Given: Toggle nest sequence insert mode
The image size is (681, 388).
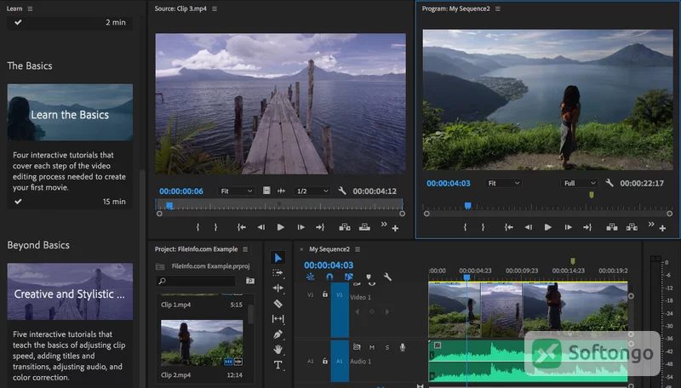Looking at the screenshot, I should coord(310,277).
